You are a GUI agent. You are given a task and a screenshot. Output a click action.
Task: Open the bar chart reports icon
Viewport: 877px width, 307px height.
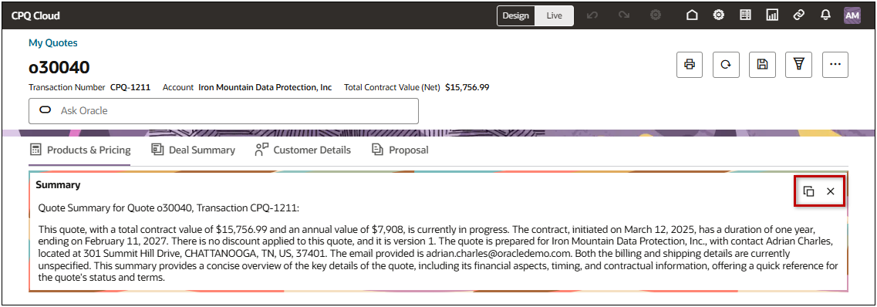click(x=772, y=15)
